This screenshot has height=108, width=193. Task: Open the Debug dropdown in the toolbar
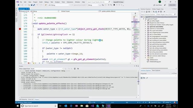pos(93,5)
